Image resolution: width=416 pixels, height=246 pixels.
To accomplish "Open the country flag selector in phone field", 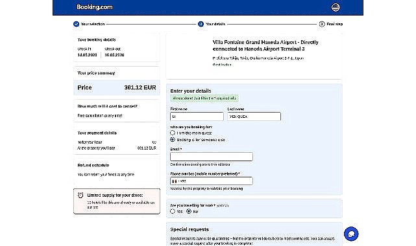I will (174, 181).
